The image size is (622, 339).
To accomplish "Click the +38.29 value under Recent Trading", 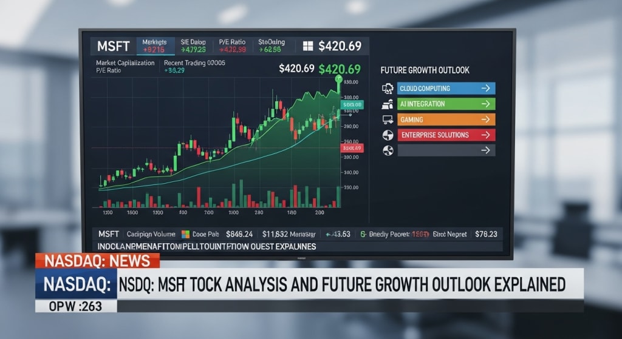I will coord(174,70).
